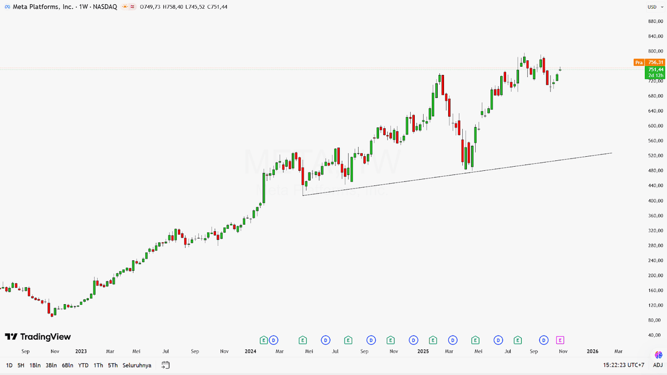Viewport: 667px width, 375px height.
Task: Select the 6Bln time range
Action: pyautogui.click(x=67, y=365)
